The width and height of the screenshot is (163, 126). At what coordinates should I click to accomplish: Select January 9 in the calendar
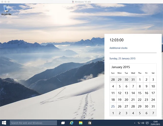click(146, 86)
